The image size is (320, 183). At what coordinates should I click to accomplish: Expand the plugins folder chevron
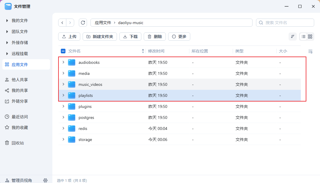tap(63, 106)
